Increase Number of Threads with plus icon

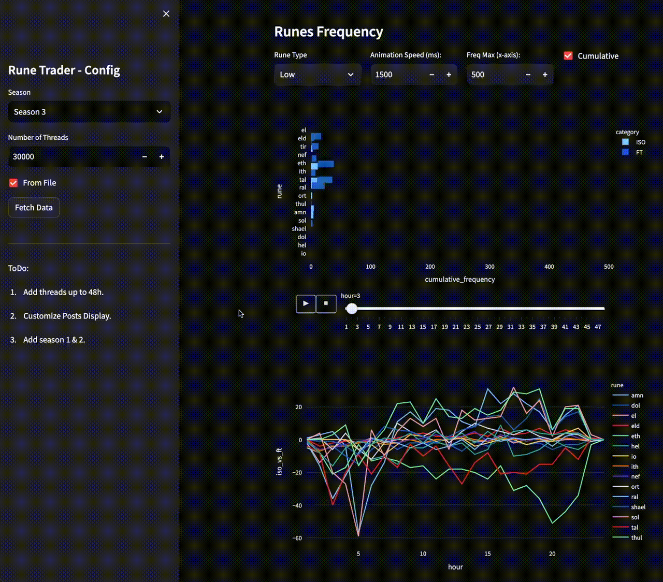click(x=162, y=157)
